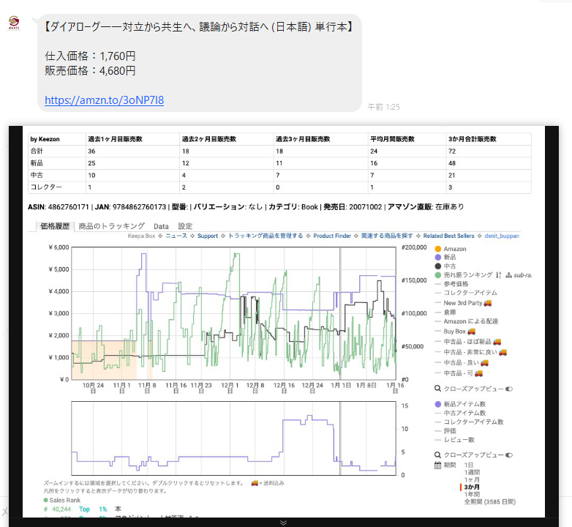This screenshot has height=527, width=572.
Task: Toggle the lower クローズアップビュー switch
Action: click(509, 455)
